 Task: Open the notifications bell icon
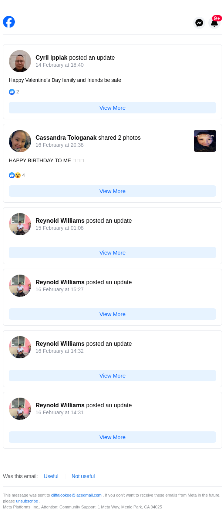pyautogui.click(x=215, y=23)
